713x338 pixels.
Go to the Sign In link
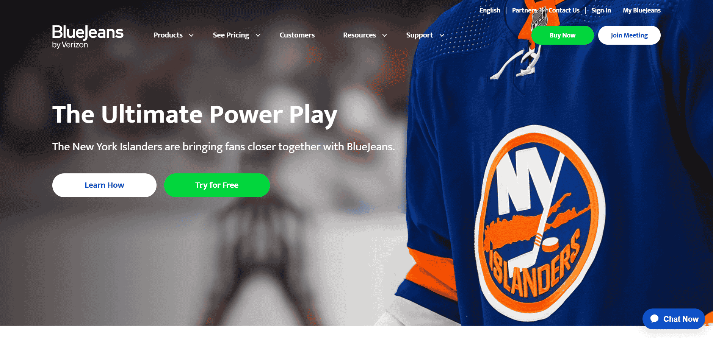coord(601,10)
